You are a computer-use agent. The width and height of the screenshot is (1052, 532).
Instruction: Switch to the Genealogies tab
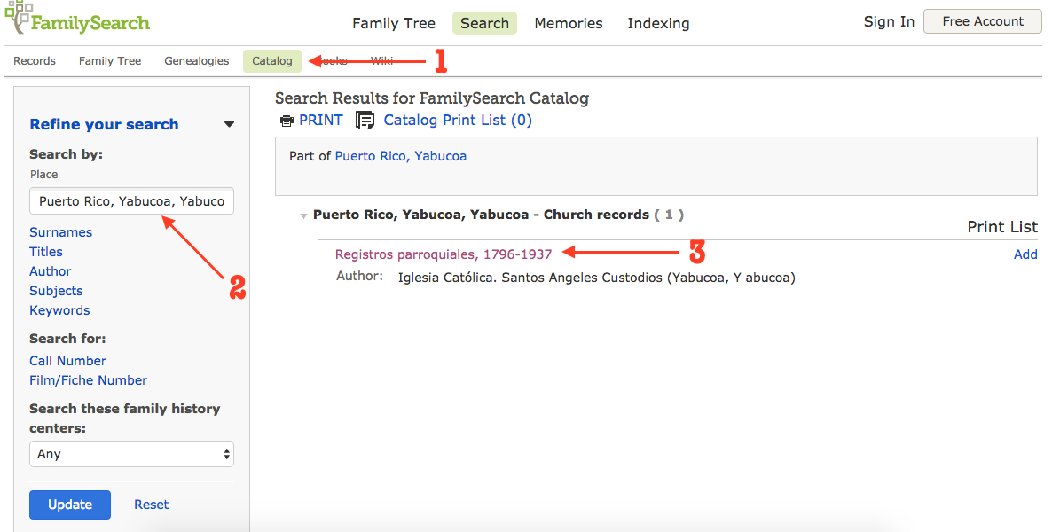(197, 61)
